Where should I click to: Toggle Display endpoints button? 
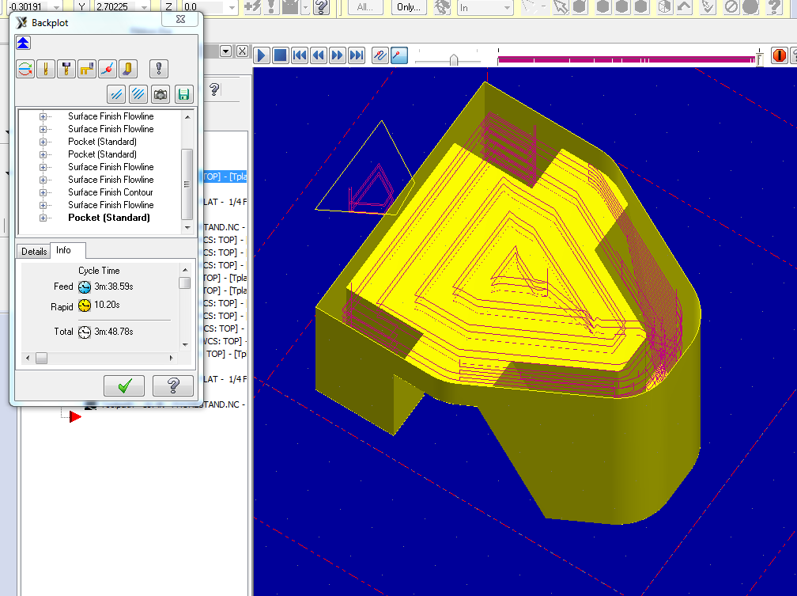coord(108,69)
